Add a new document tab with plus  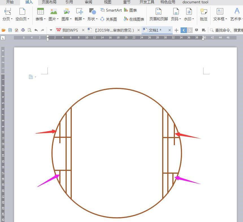(x=176, y=30)
